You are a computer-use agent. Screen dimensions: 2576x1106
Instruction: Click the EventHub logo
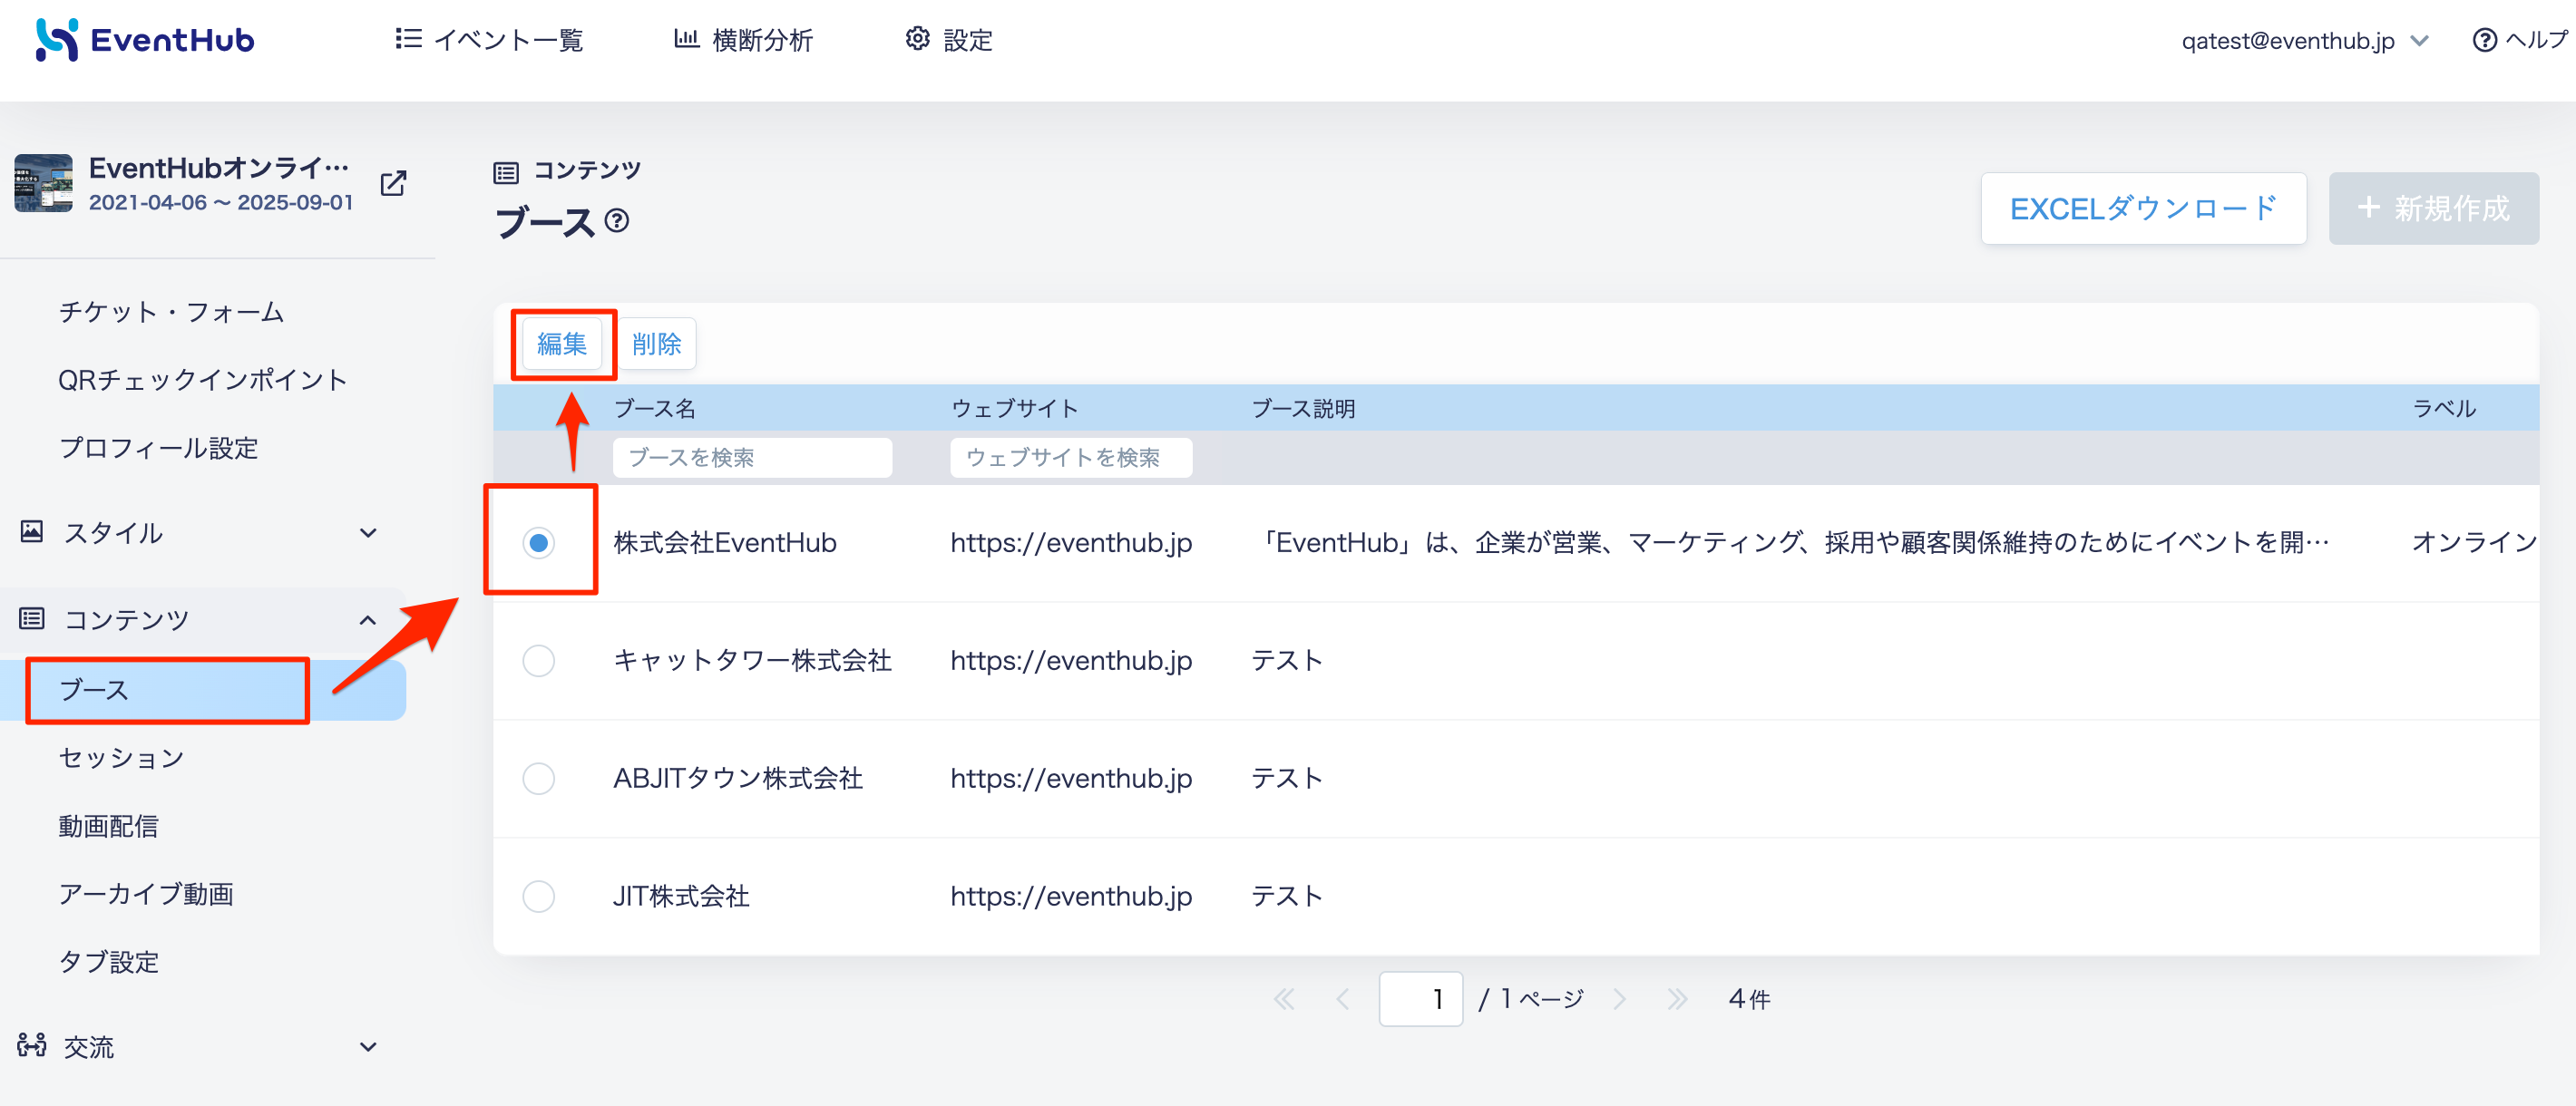(145, 40)
